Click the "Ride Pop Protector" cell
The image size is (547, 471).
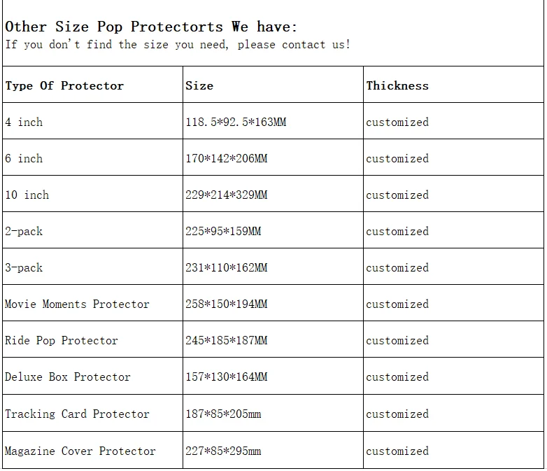tap(62, 341)
